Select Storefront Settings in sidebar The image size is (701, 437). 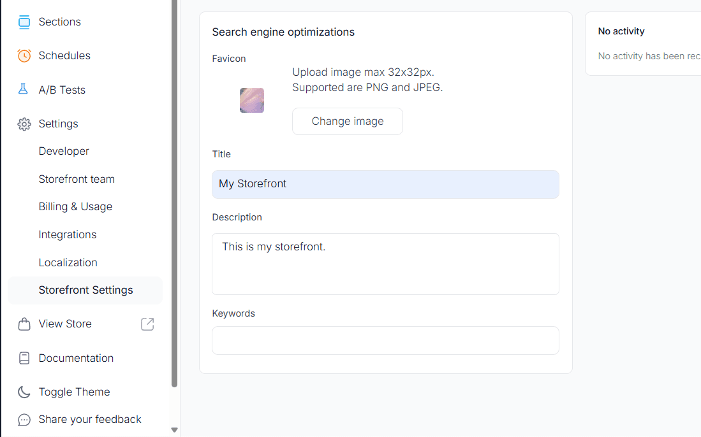85,290
